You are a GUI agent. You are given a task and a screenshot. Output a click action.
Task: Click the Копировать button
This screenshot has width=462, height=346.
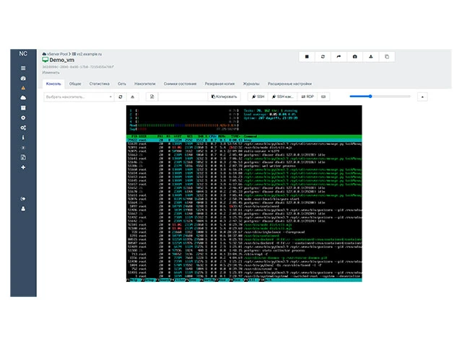(225, 96)
